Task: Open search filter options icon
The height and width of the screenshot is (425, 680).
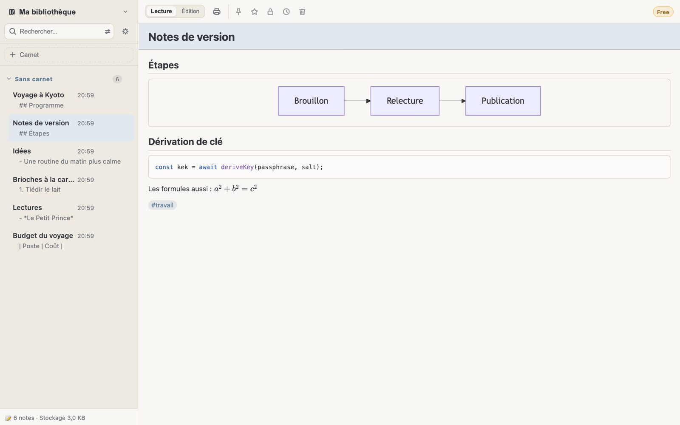Action: tap(108, 31)
